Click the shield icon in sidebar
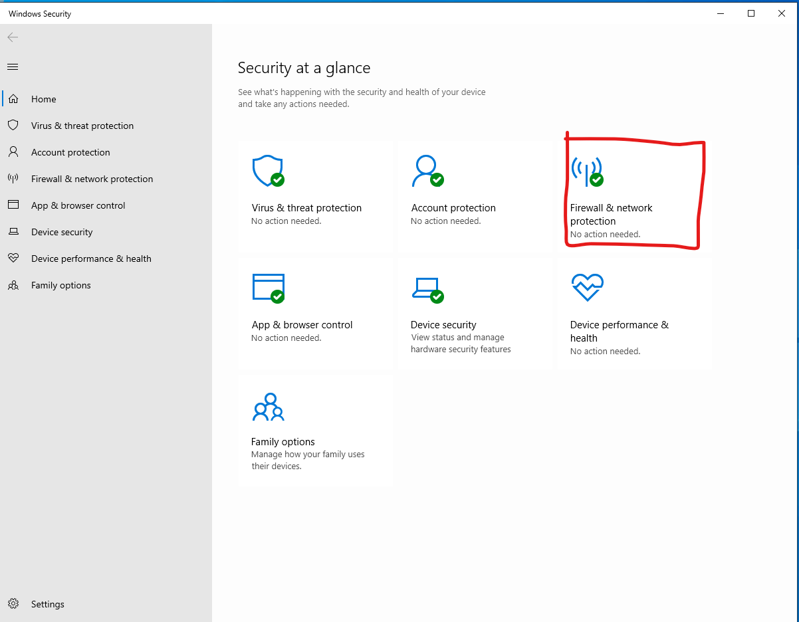 pyautogui.click(x=13, y=126)
